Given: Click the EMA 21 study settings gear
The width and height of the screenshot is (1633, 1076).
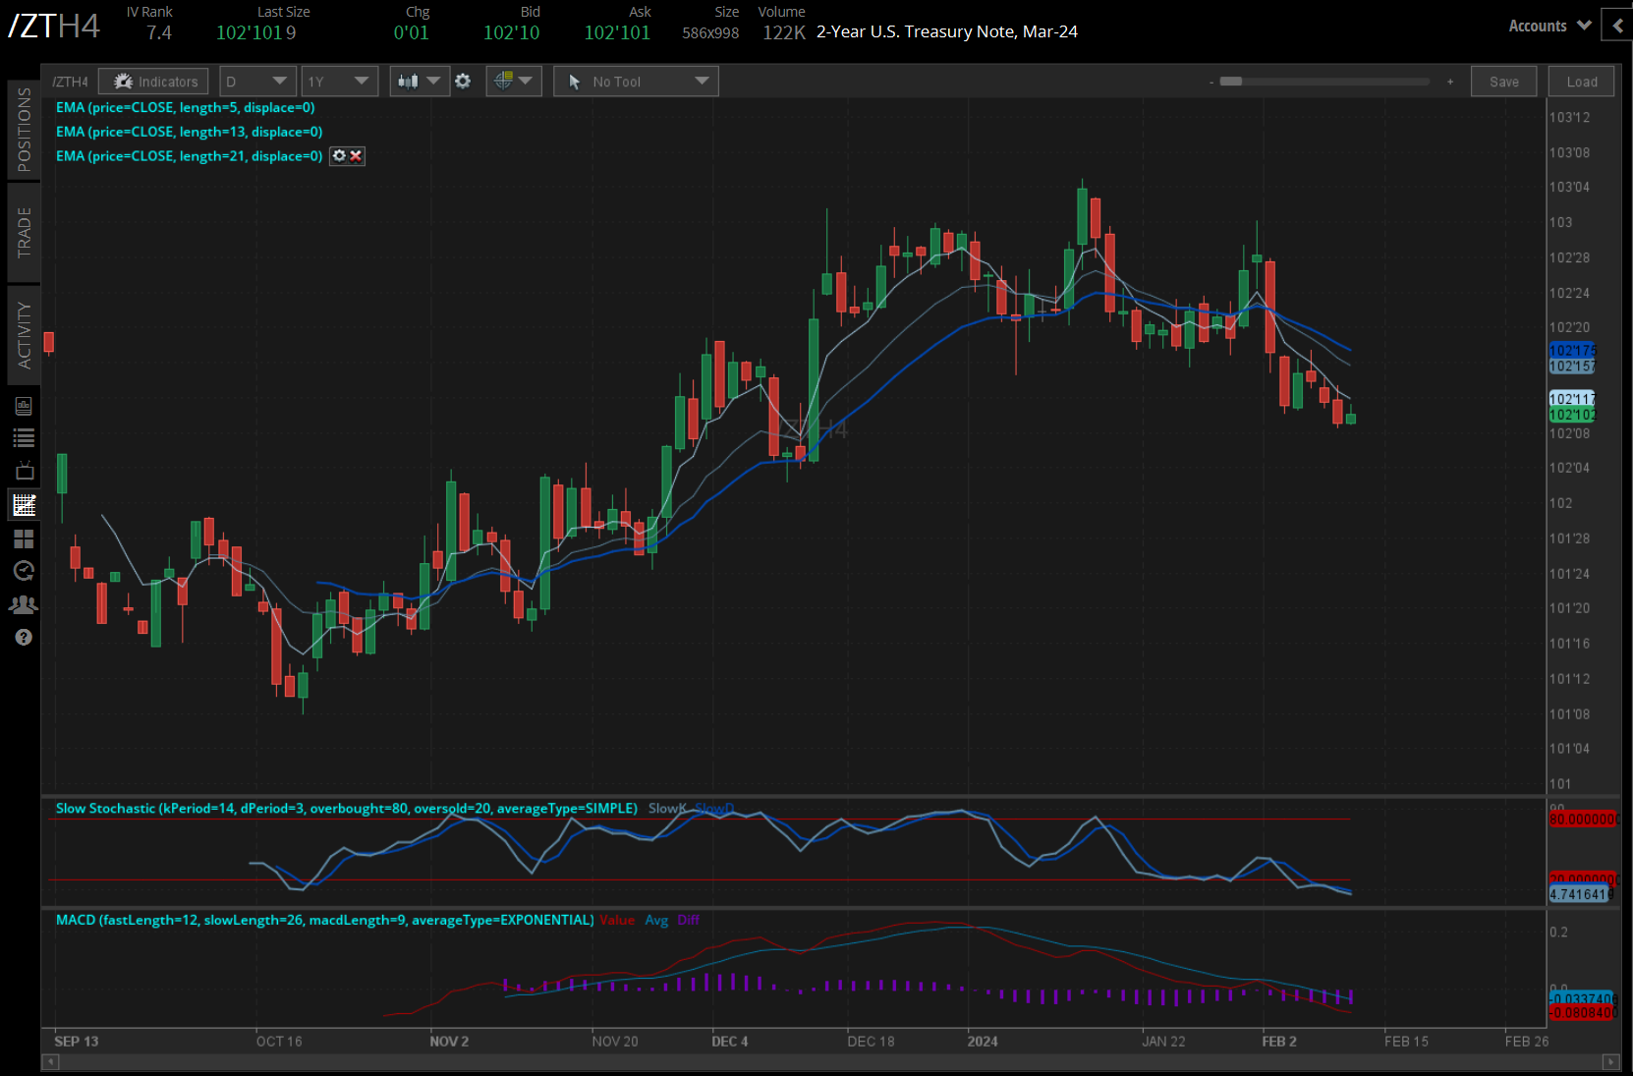Looking at the screenshot, I should [x=339, y=156].
